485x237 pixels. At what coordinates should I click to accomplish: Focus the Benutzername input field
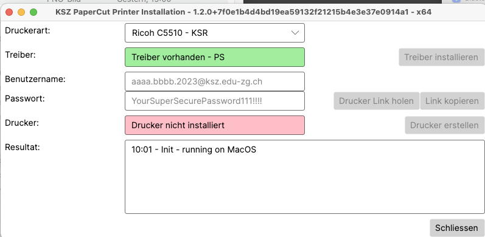pyautogui.click(x=215, y=81)
